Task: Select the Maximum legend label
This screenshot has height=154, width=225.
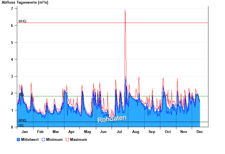Action: [78, 139]
